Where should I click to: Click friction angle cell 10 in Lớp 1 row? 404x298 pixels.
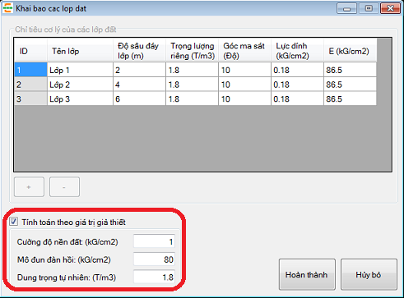click(244, 70)
